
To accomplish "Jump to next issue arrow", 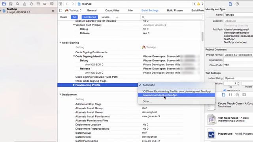I will coord(202,4).
